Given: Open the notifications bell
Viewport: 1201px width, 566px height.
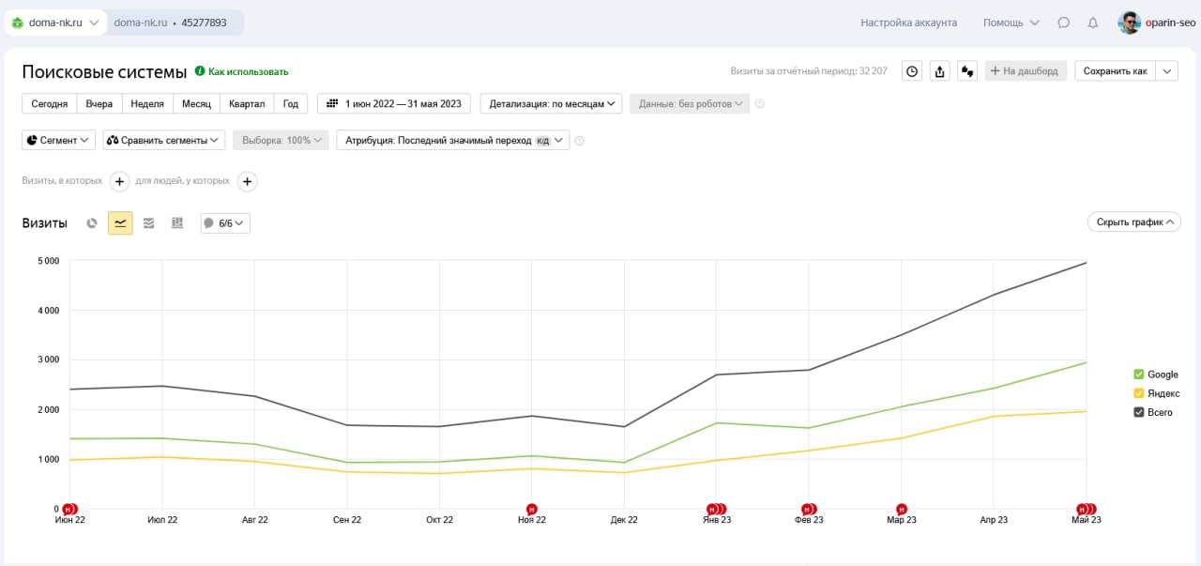Looking at the screenshot, I should coord(1093,23).
